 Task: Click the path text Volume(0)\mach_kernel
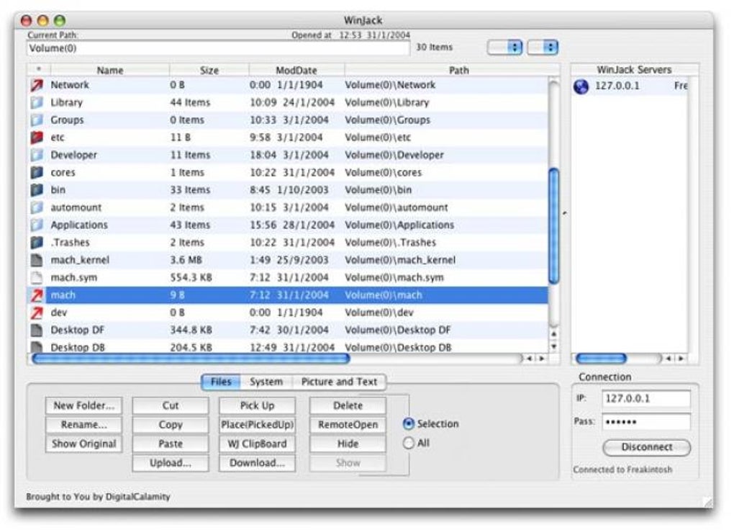coord(400,260)
